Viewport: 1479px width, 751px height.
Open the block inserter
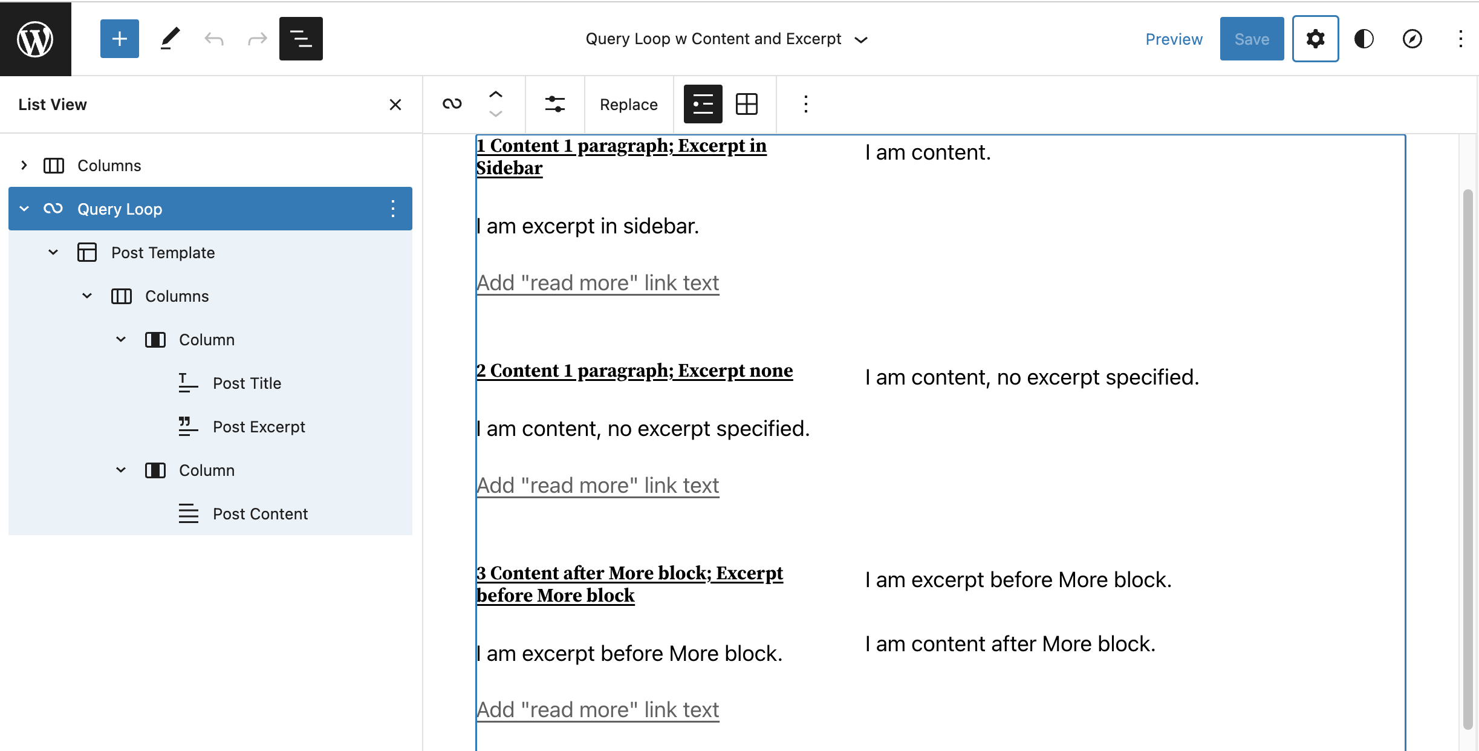pyautogui.click(x=119, y=38)
